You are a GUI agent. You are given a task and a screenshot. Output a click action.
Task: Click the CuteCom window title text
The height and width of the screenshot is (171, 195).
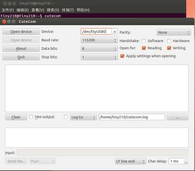[x=27, y=22]
